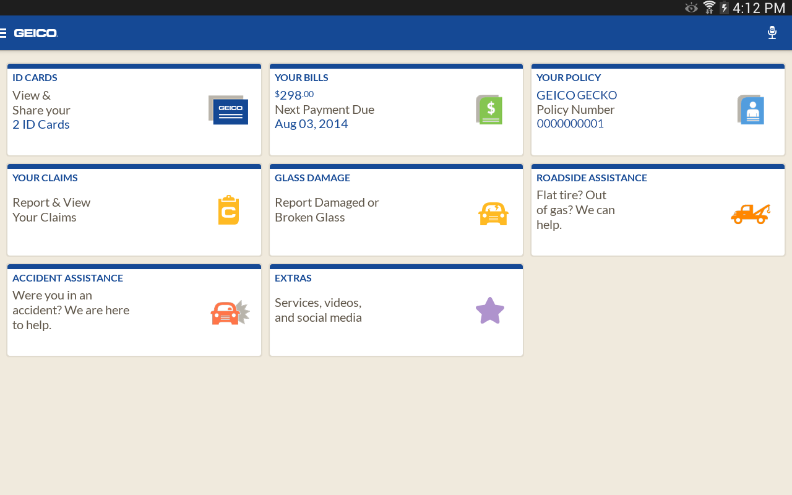Select 'View & Share your' text
Viewport: 792px width, 495px height.
click(41, 103)
